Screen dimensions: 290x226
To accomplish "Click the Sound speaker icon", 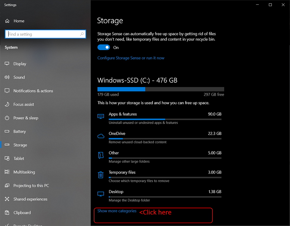I will click(7, 77).
